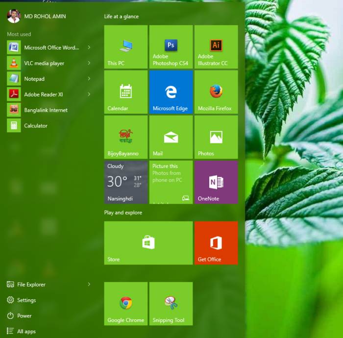This screenshot has height=338, width=343.
Task: Click the MD ROHOL AMIN account name
Action: click(45, 16)
